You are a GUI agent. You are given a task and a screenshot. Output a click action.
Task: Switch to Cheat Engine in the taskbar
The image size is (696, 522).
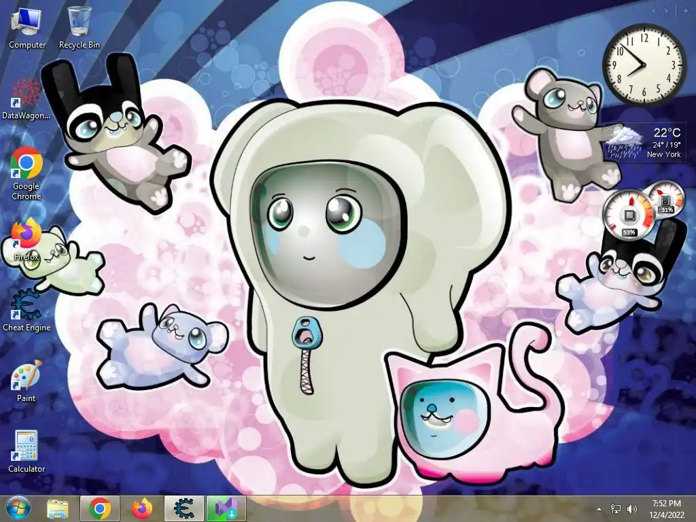184,508
